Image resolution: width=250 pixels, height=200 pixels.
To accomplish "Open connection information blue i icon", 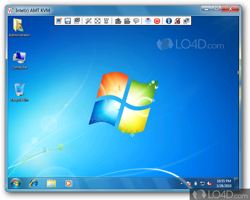I will [x=169, y=21].
